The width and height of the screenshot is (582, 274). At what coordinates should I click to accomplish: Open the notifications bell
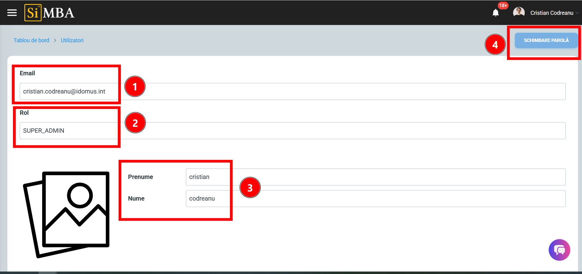495,13
